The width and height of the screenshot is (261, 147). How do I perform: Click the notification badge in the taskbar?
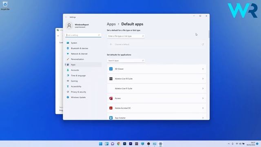257,144
